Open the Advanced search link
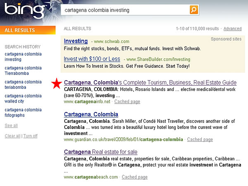This screenshot has height=186, width=248. click(232, 29)
